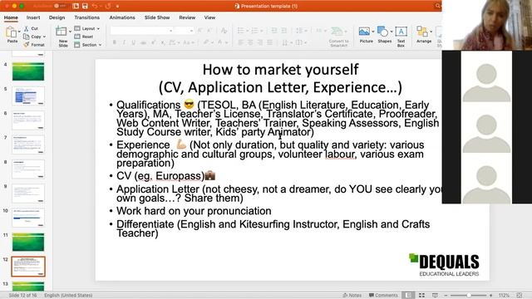The height and width of the screenshot is (299, 532).
Task: Click the slide title 'How to market yourself'
Action: (280, 70)
